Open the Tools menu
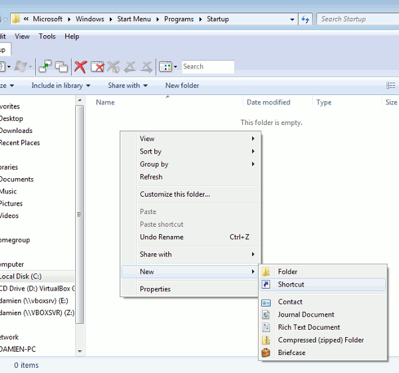The image size is (399, 373). tap(47, 37)
